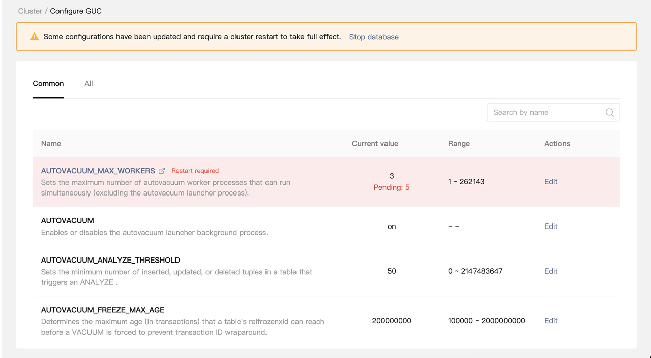Switch to the Common tab

point(48,84)
